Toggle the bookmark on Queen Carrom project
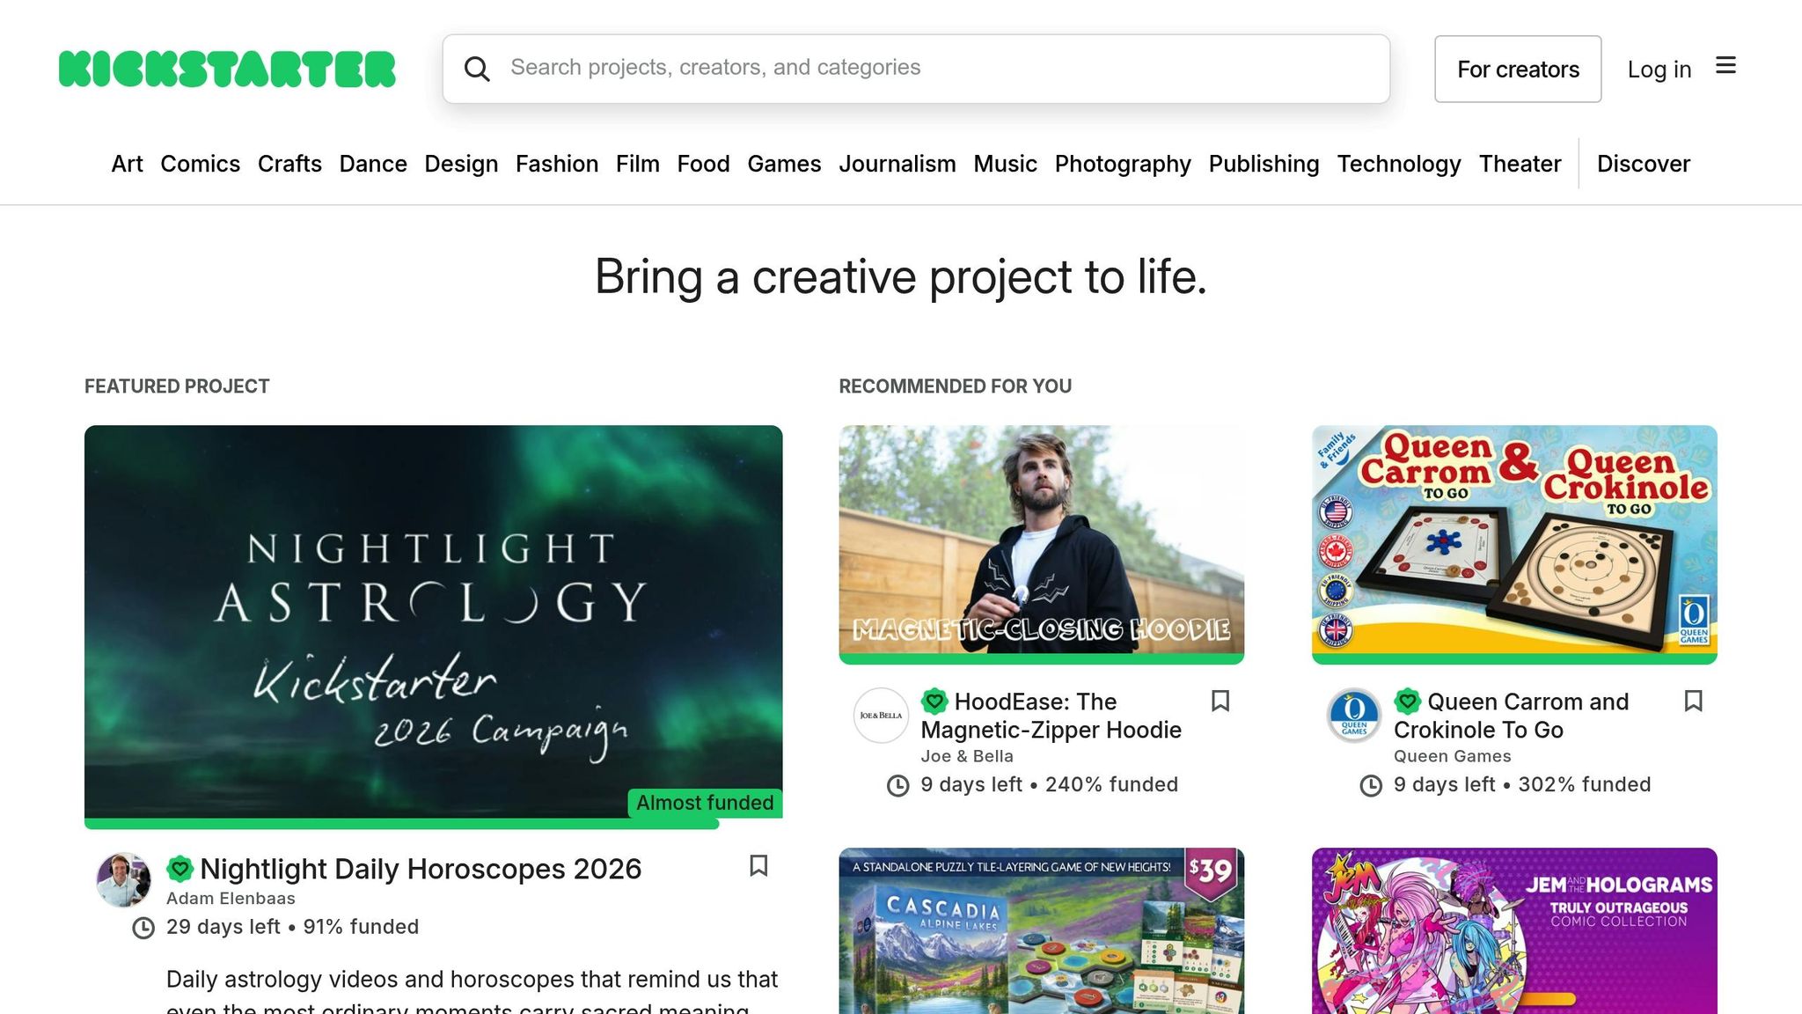This screenshot has width=1802, height=1014. pyautogui.click(x=1694, y=702)
